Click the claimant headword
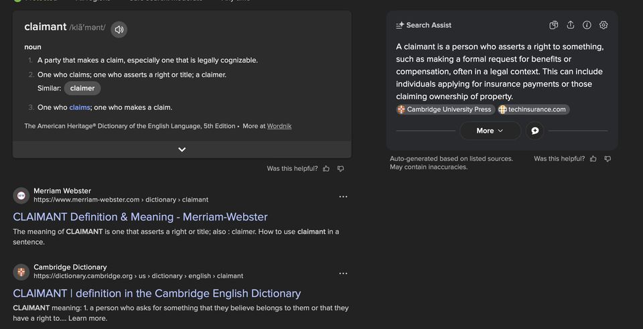Screen dimensions: 643x329 45,27
